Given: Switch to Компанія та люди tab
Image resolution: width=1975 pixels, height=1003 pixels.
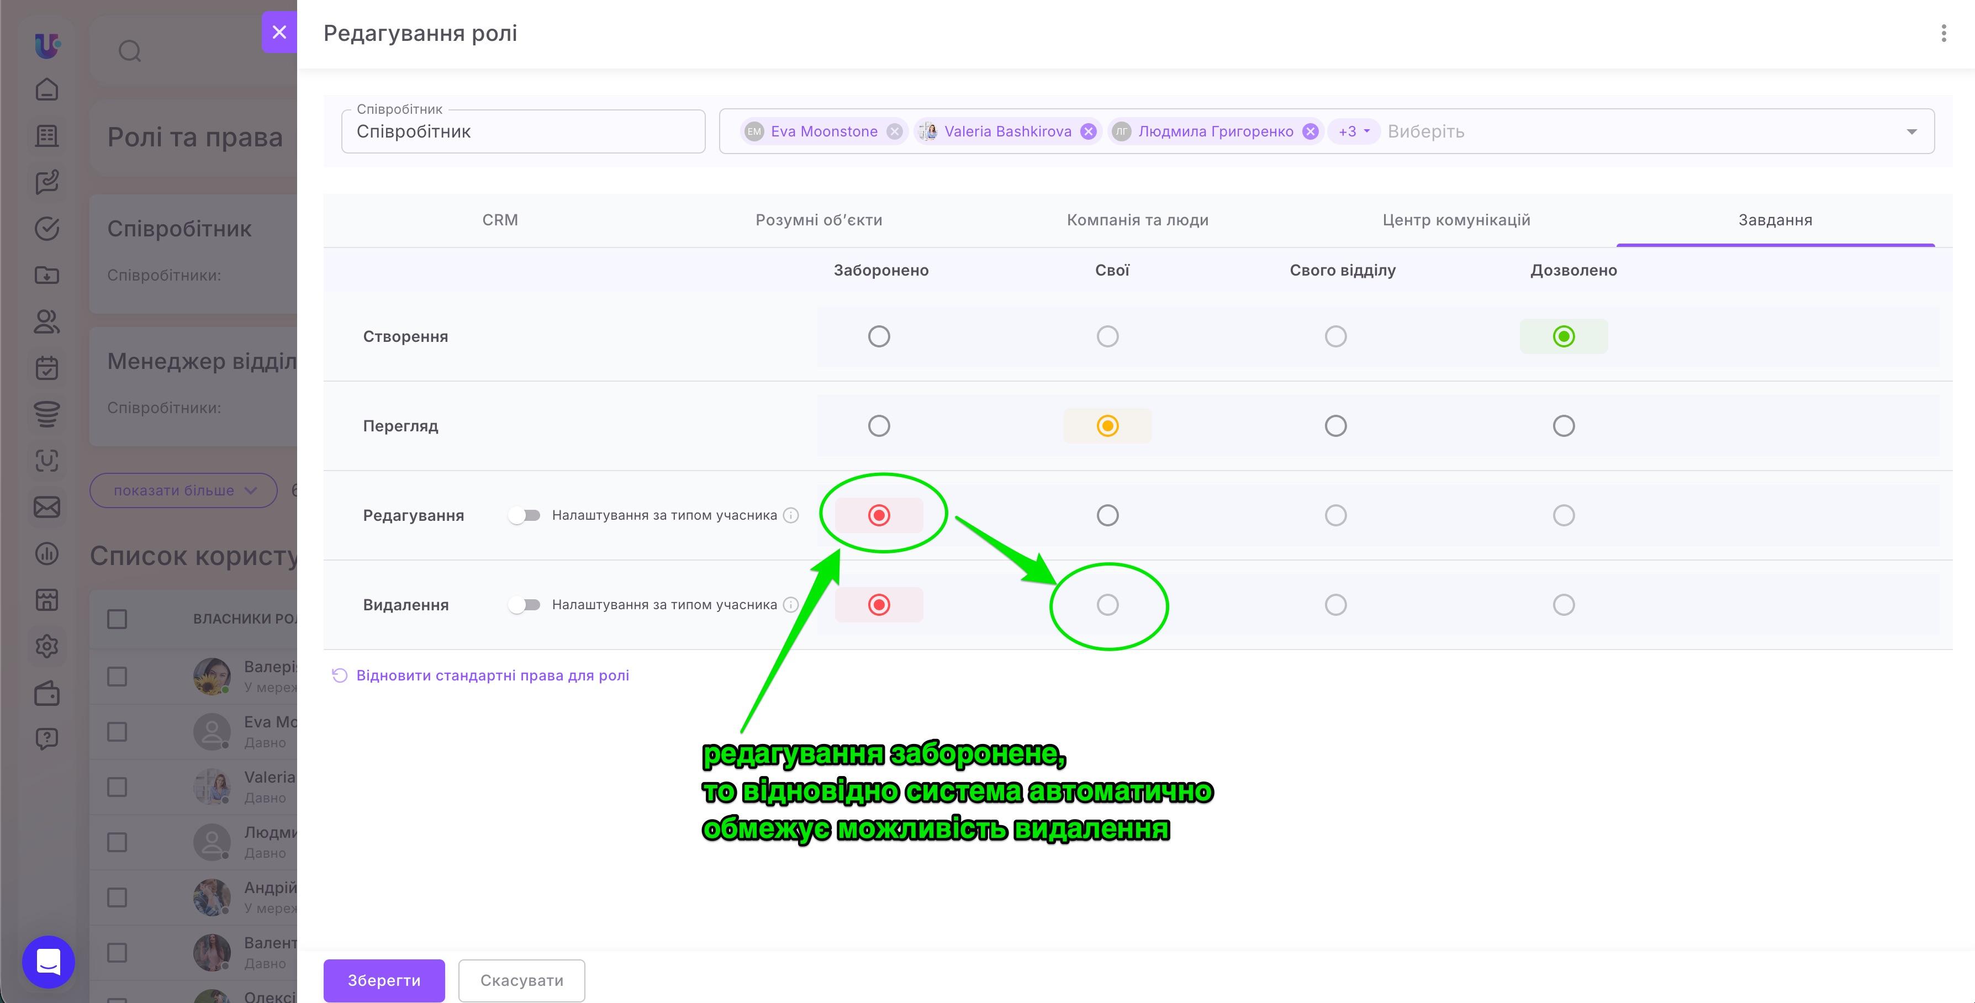Looking at the screenshot, I should pos(1137,220).
